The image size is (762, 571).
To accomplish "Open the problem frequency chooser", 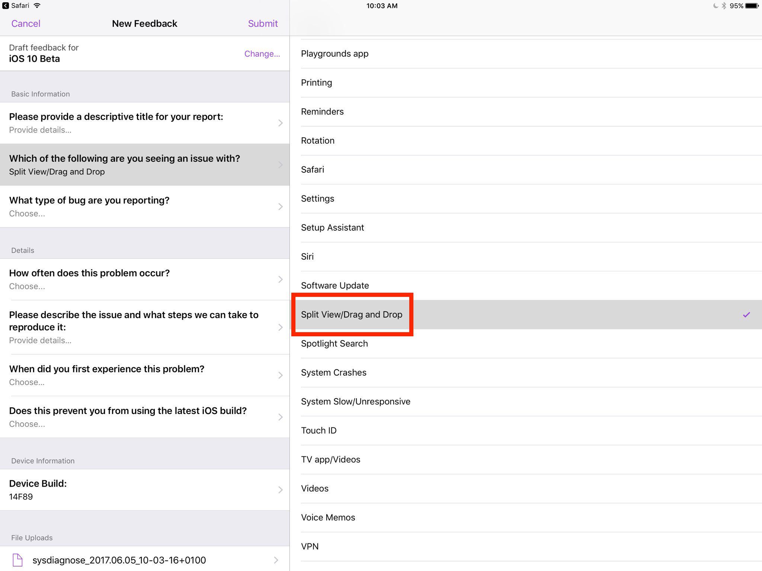I will pos(145,279).
